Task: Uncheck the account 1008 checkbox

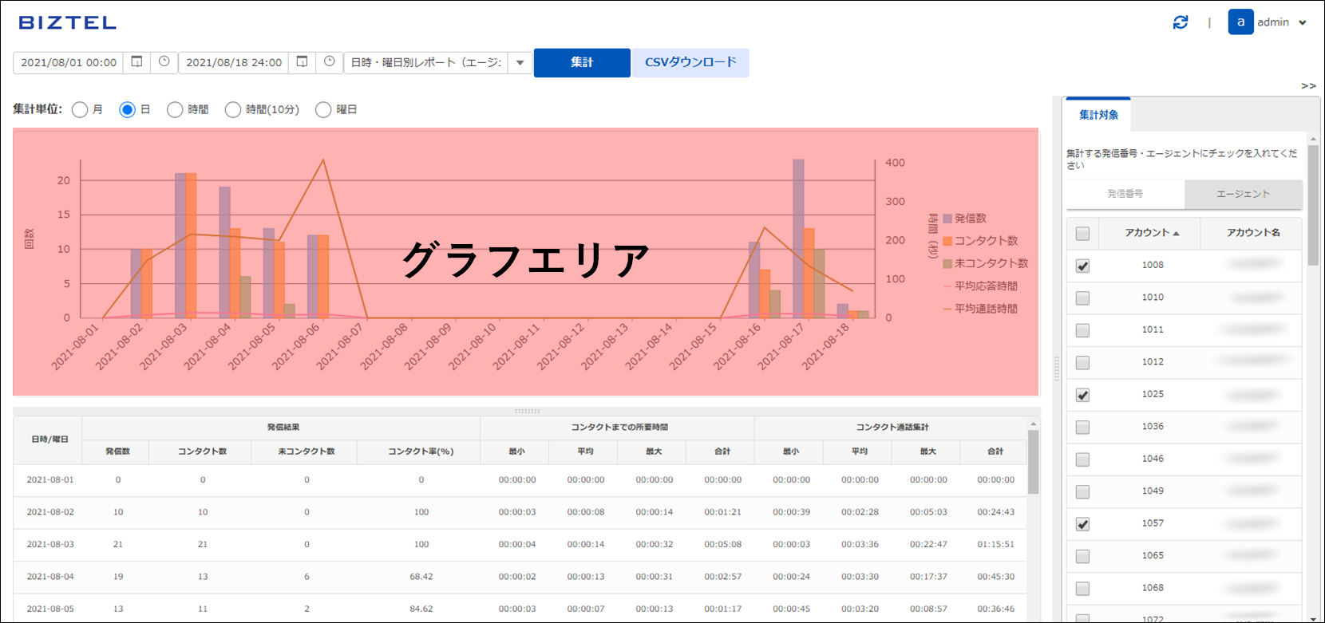Action: click(x=1082, y=266)
